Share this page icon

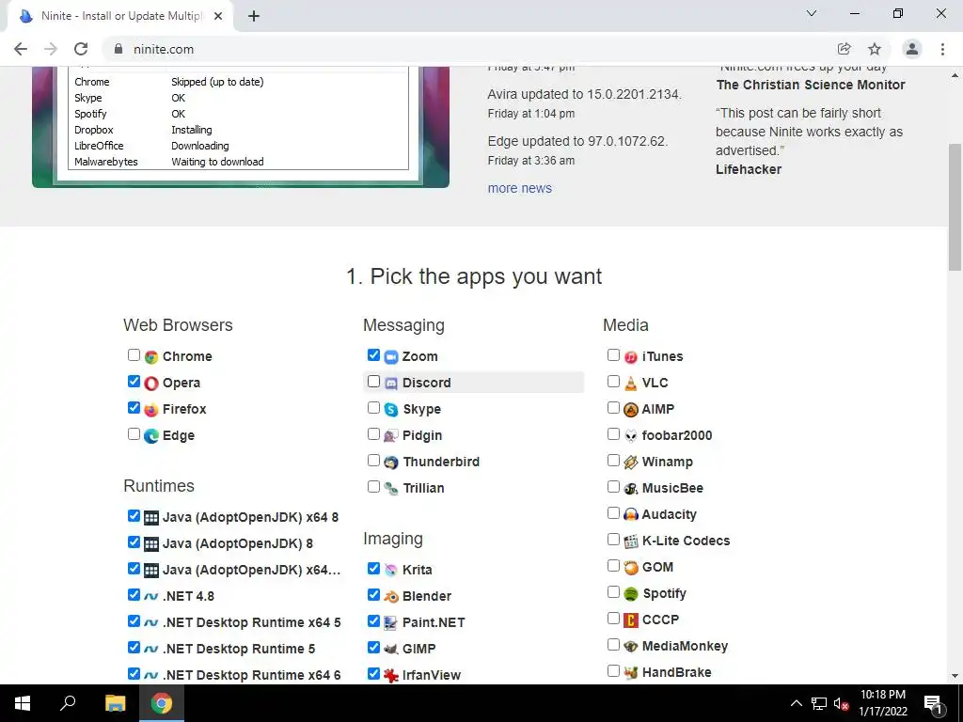[844, 49]
